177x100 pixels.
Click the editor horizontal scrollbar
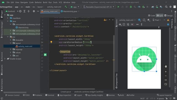72,89
